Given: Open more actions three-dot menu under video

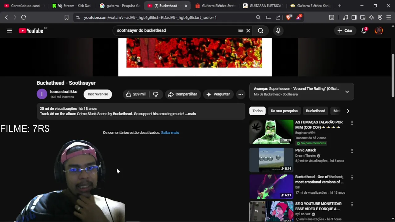Looking at the screenshot, I should (x=240, y=94).
